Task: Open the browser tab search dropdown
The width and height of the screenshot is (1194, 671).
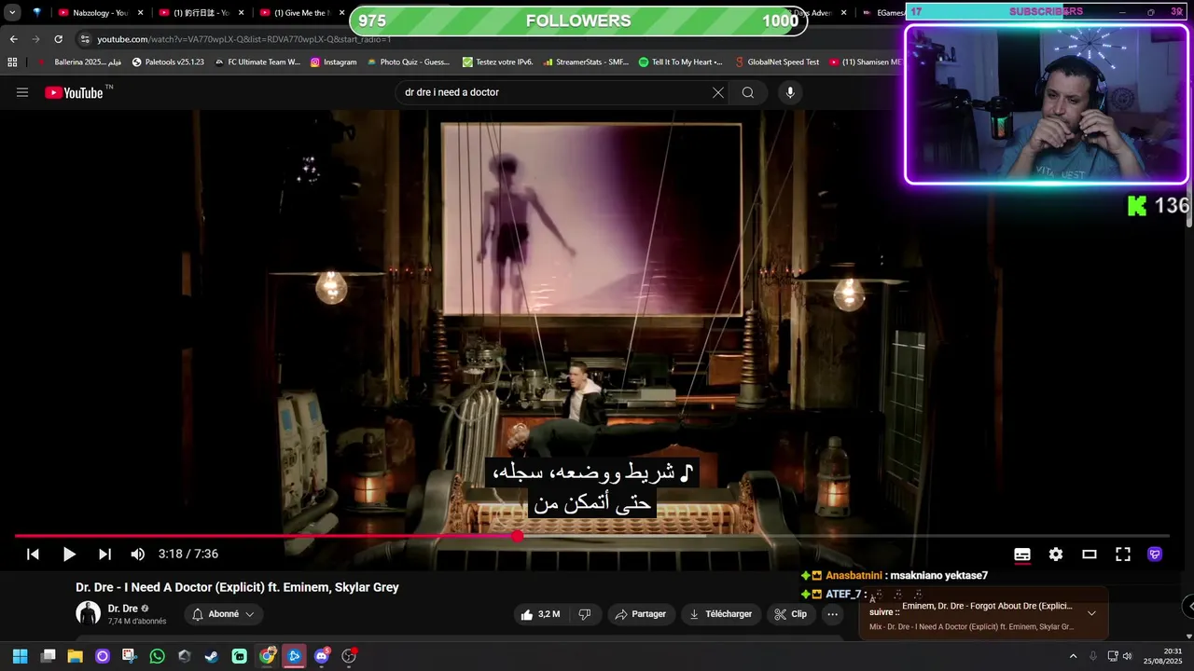Action: click(x=12, y=13)
